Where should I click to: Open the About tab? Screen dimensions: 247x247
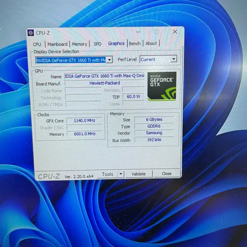click(151, 43)
